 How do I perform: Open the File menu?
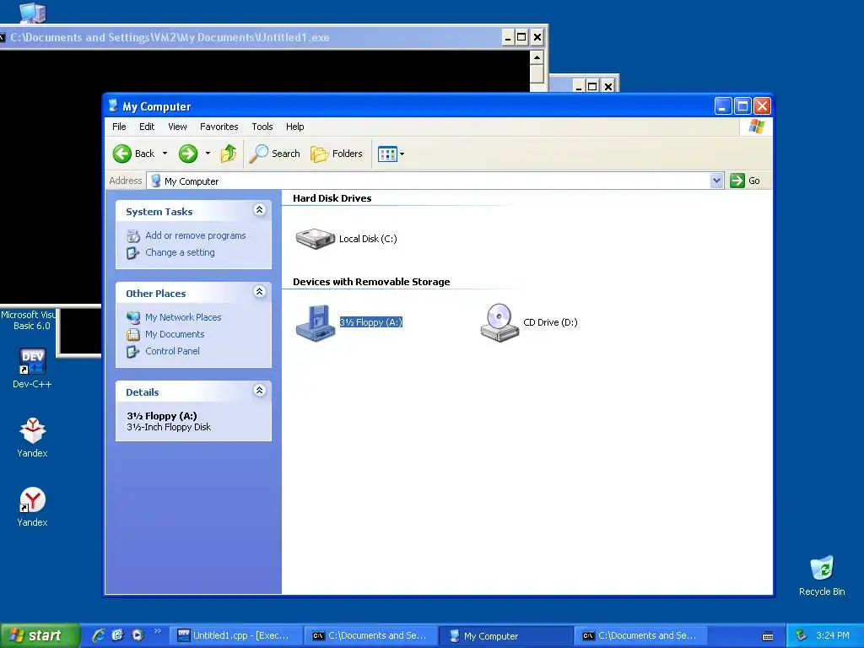119,127
